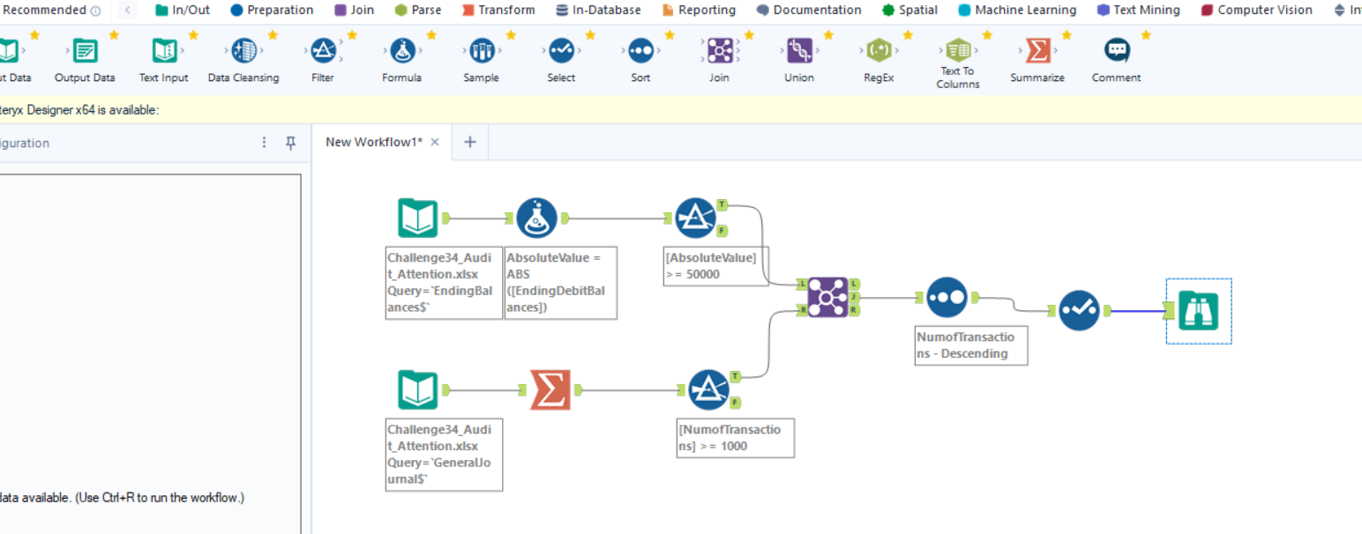Click the True output anchor of the AbsoluteValue filter
This screenshot has width=1362, height=534.
[722, 204]
